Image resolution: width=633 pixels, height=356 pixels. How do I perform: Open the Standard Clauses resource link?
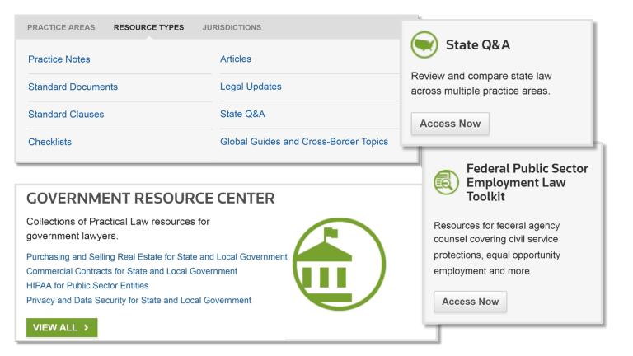click(66, 115)
